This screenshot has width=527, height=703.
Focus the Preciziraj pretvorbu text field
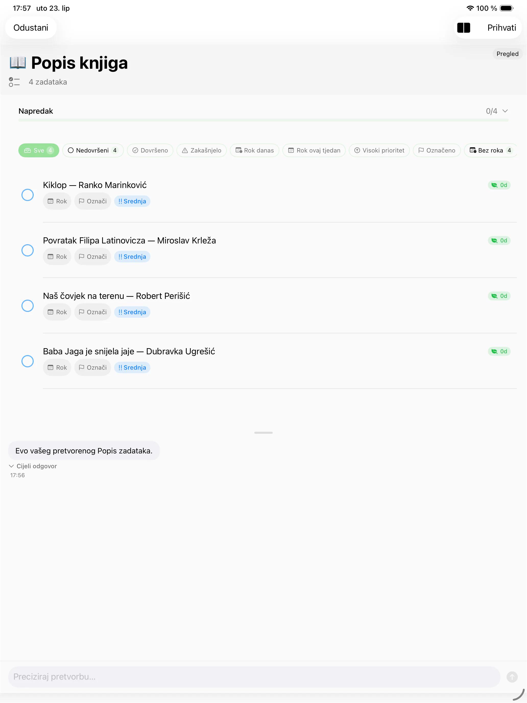254,677
